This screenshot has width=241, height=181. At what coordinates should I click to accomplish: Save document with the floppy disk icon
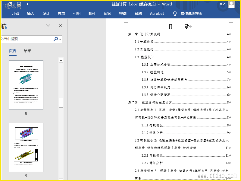click(x=19, y=4)
